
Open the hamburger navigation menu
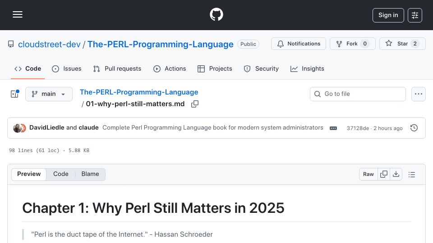click(18, 15)
